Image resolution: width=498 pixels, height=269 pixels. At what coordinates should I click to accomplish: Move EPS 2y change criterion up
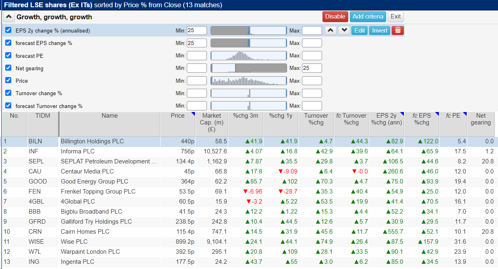pos(331,31)
